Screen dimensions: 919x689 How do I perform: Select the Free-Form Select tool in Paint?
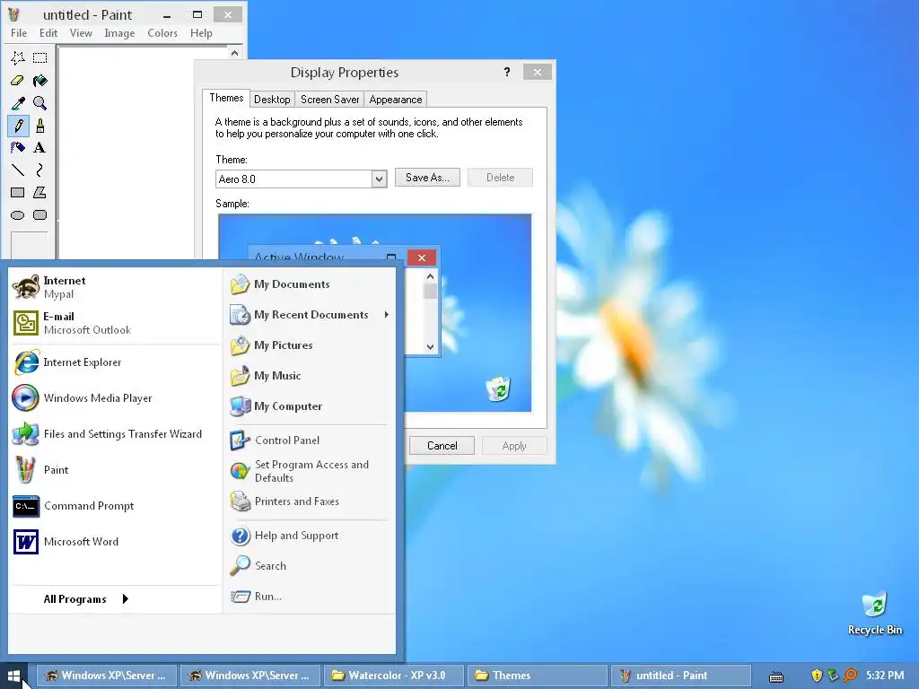tap(18, 57)
